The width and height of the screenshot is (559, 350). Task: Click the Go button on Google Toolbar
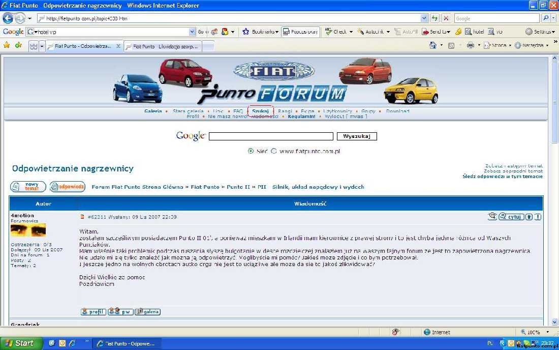tap(201, 32)
